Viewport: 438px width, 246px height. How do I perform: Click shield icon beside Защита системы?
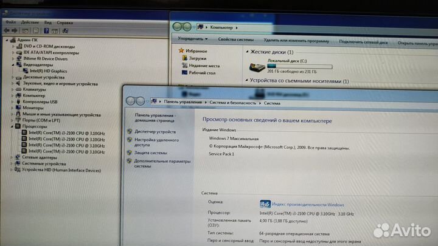tap(130, 152)
